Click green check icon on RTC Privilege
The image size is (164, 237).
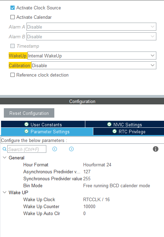click(x=115, y=131)
